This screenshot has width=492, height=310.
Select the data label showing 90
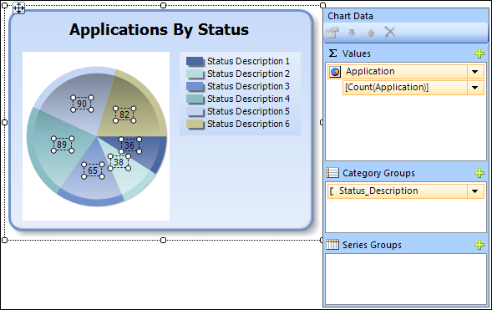pyautogui.click(x=82, y=104)
